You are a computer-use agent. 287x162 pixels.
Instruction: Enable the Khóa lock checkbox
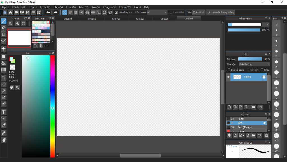click(262, 70)
